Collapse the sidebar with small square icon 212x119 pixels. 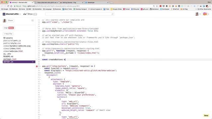click(32, 20)
